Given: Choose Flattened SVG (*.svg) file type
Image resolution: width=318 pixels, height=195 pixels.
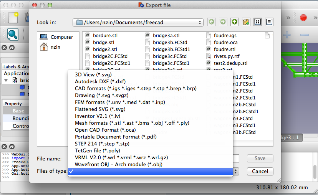Looking at the screenshot, I should 151,109.
